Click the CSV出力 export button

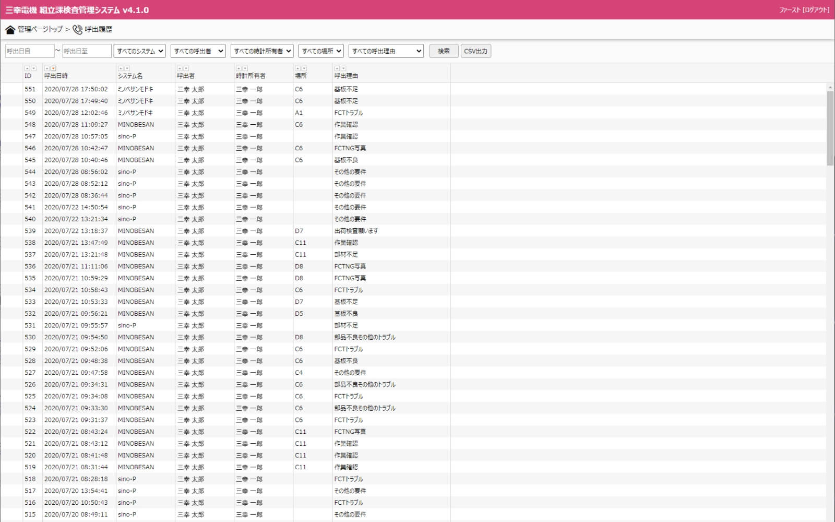click(475, 51)
